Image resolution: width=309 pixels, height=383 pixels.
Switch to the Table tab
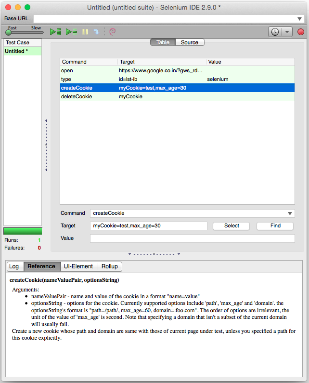pyautogui.click(x=163, y=42)
